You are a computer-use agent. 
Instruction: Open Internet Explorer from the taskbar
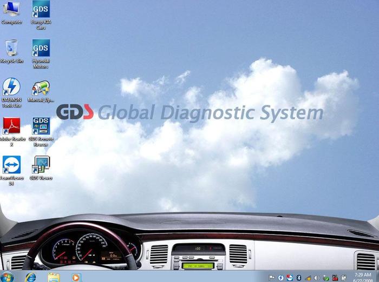click(x=31, y=277)
